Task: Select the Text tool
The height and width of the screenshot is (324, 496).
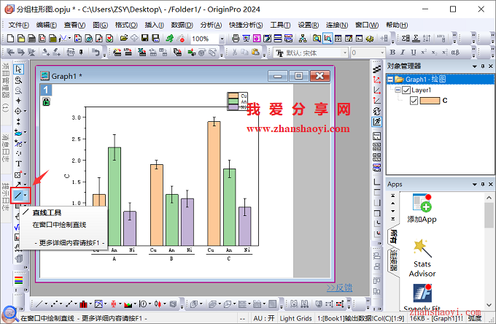Action: tap(18, 163)
